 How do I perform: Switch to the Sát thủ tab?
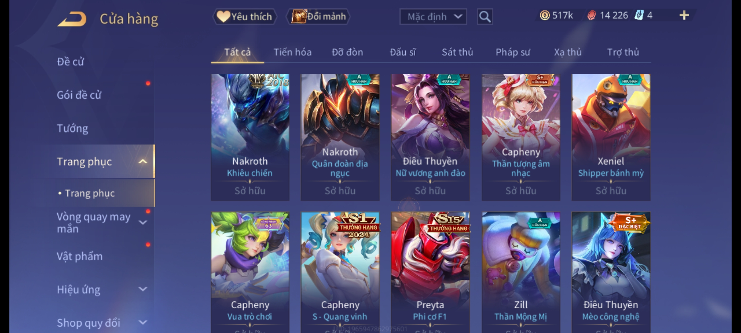(x=457, y=52)
